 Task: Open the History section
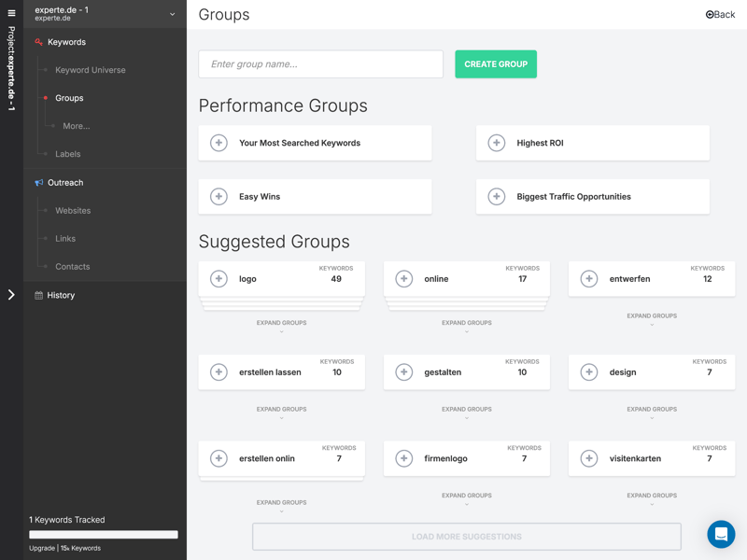61,295
